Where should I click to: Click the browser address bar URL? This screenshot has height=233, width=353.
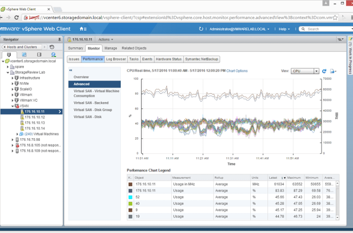180,18
